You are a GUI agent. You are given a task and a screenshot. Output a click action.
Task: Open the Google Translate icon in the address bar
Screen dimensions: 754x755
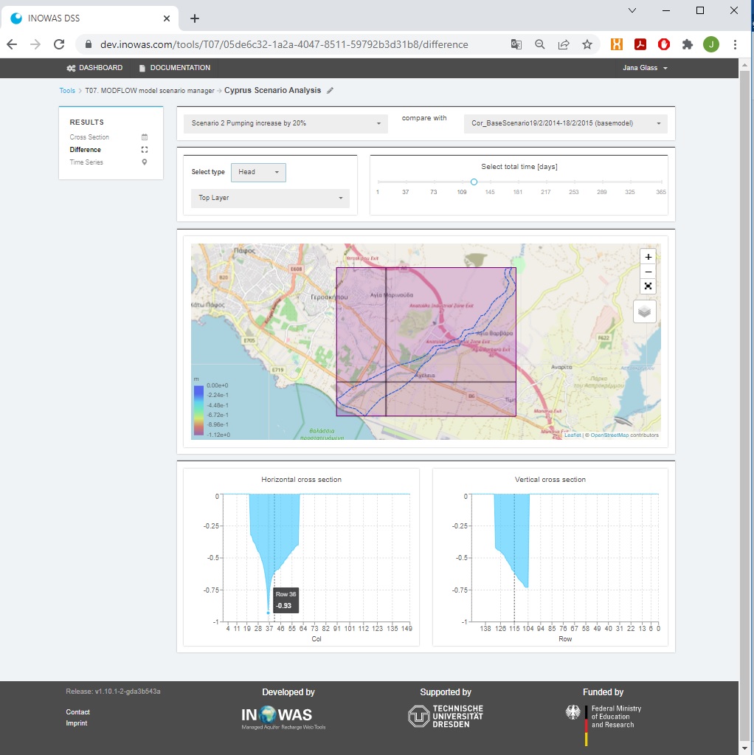click(x=516, y=44)
